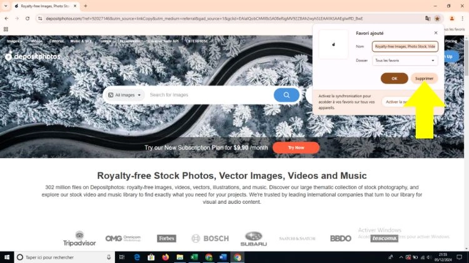Open Microsoft Store from taskbar
Image resolution: width=469 pixels, height=263 pixels.
tap(151, 257)
